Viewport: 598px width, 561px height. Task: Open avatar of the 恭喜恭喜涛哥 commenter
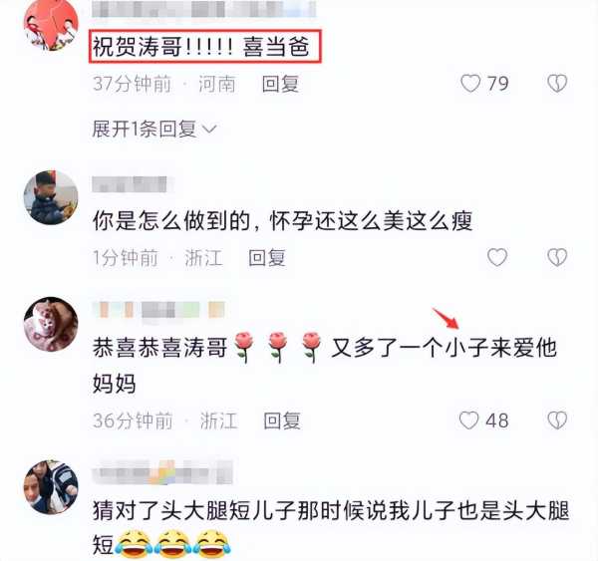pyautogui.click(x=51, y=324)
